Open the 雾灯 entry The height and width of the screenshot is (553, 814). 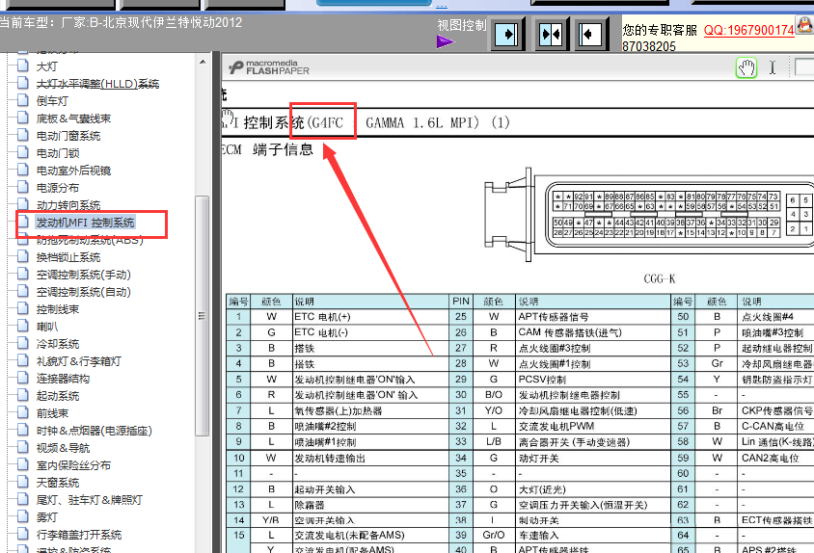pyautogui.click(x=46, y=517)
